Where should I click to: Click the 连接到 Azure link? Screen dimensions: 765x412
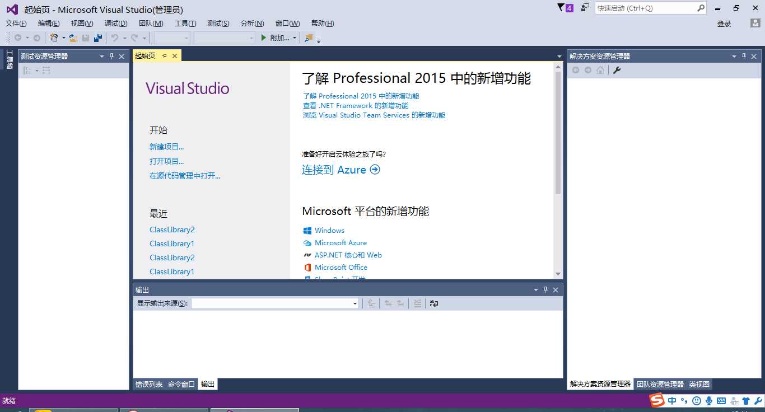tap(334, 170)
